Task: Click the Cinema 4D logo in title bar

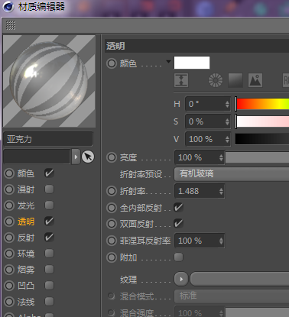Action: click(x=8, y=6)
